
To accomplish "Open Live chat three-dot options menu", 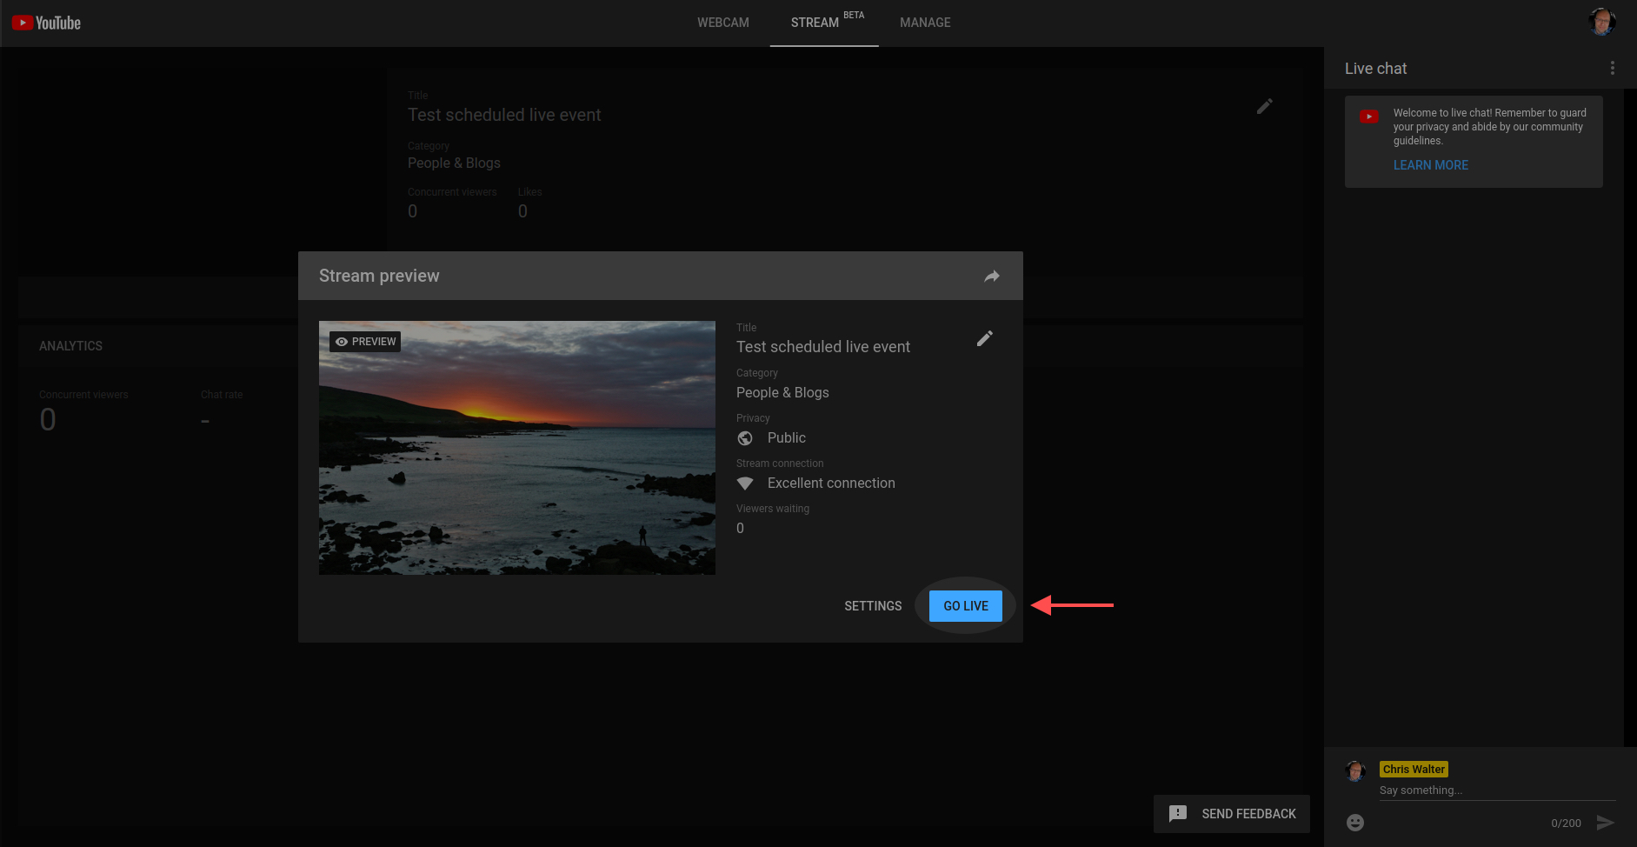I will point(1612,69).
